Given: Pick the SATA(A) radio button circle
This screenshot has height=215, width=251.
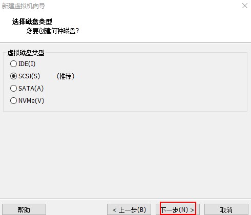Looking at the screenshot, I should click(13, 89).
